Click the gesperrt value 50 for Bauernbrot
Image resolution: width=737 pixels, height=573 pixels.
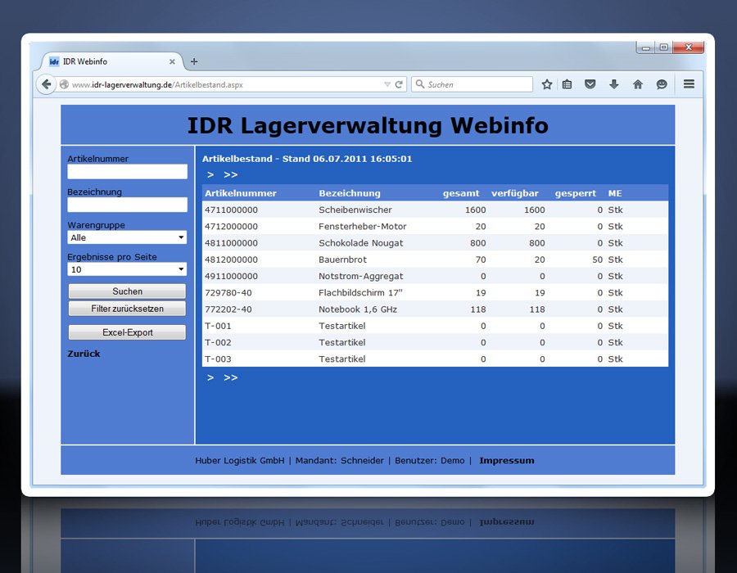coord(598,259)
